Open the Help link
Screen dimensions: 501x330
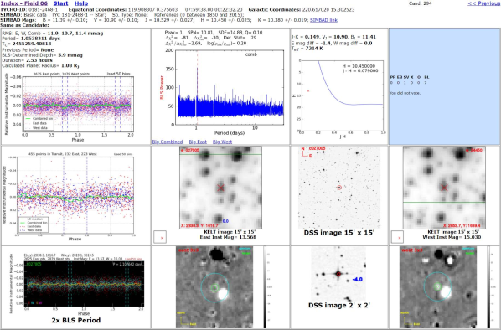tap(81, 3)
